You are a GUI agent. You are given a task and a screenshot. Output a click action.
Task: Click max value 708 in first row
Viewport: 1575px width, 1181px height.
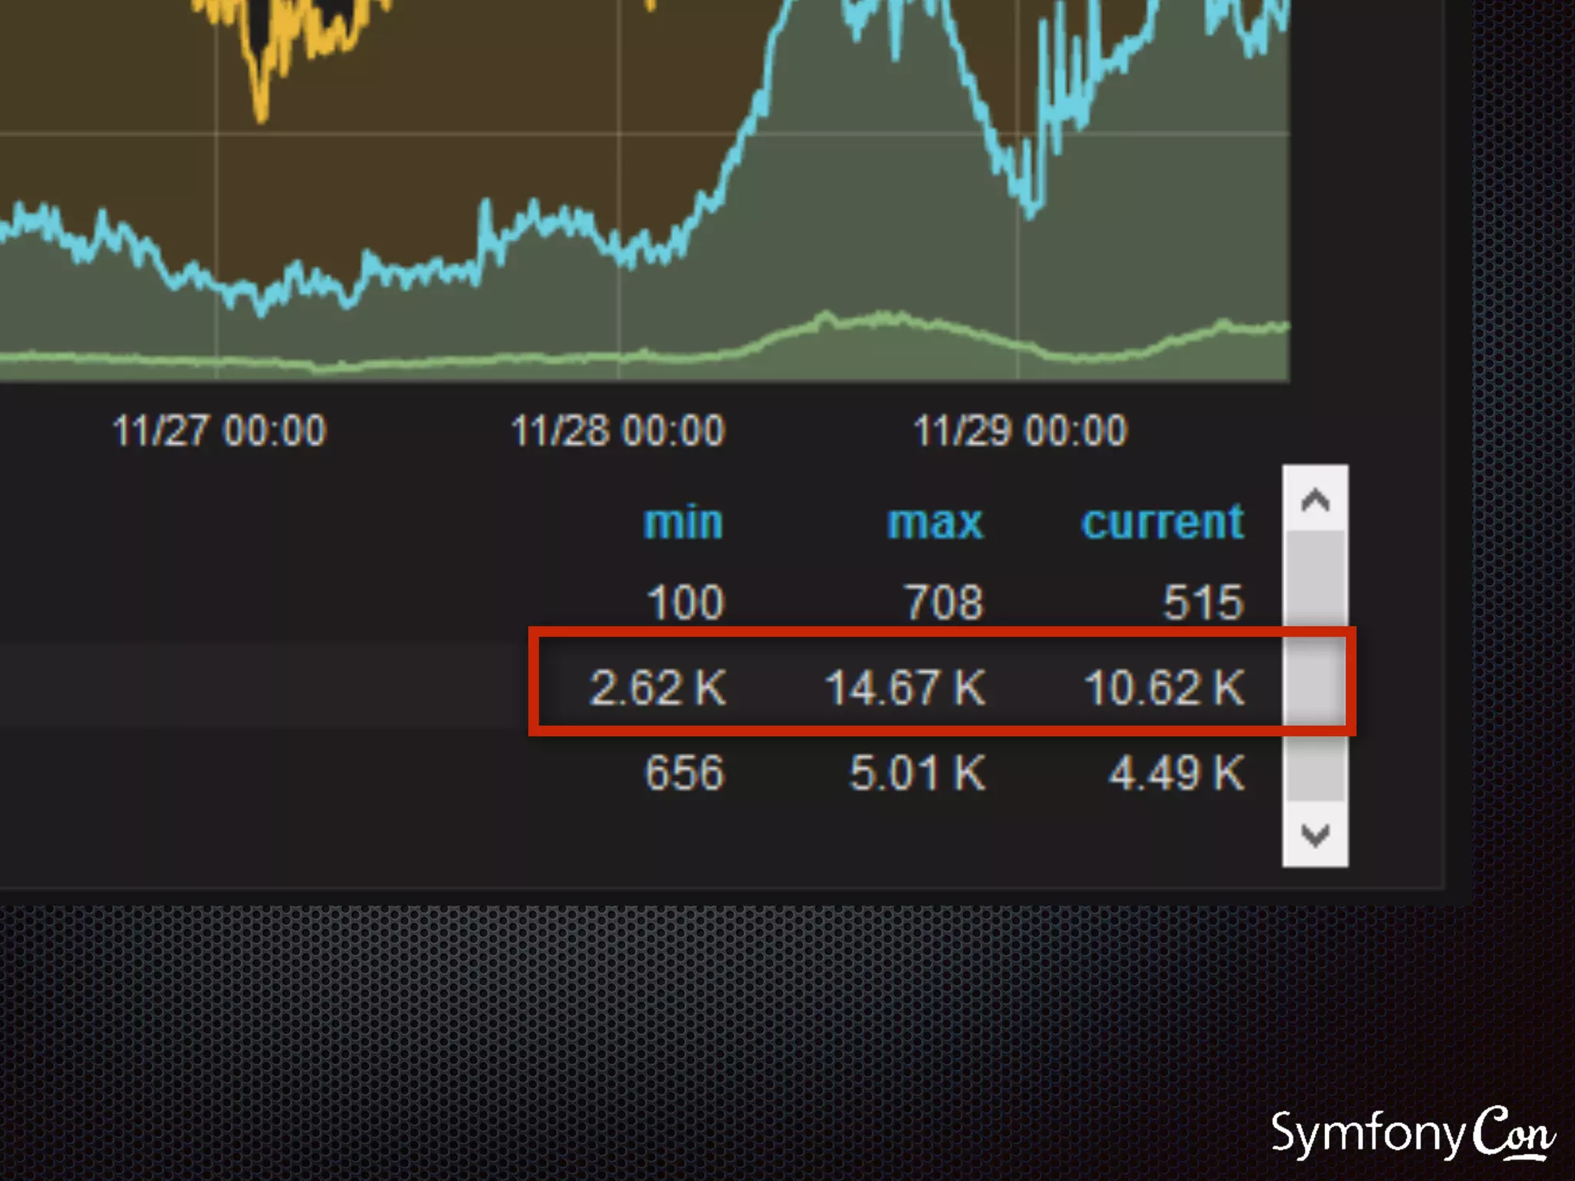(944, 601)
